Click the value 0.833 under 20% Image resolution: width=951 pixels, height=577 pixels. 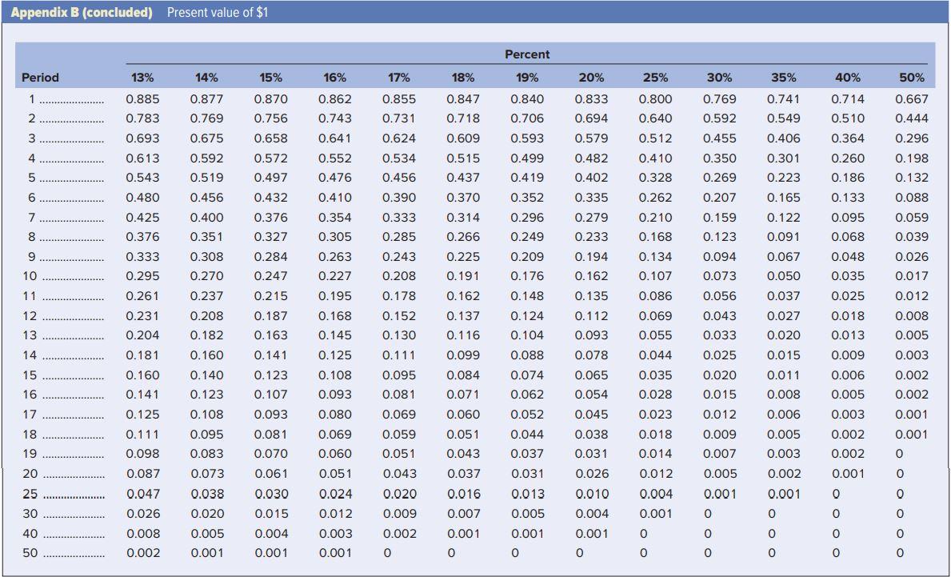pyautogui.click(x=591, y=100)
